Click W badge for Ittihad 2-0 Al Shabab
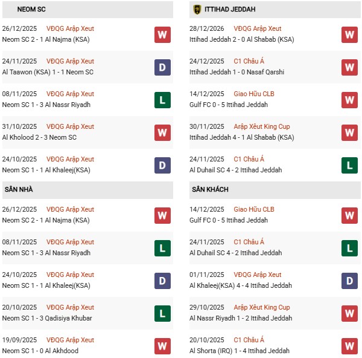Image resolution: width=362 pixels, height=358 pixels. click(x=349, y=34)
